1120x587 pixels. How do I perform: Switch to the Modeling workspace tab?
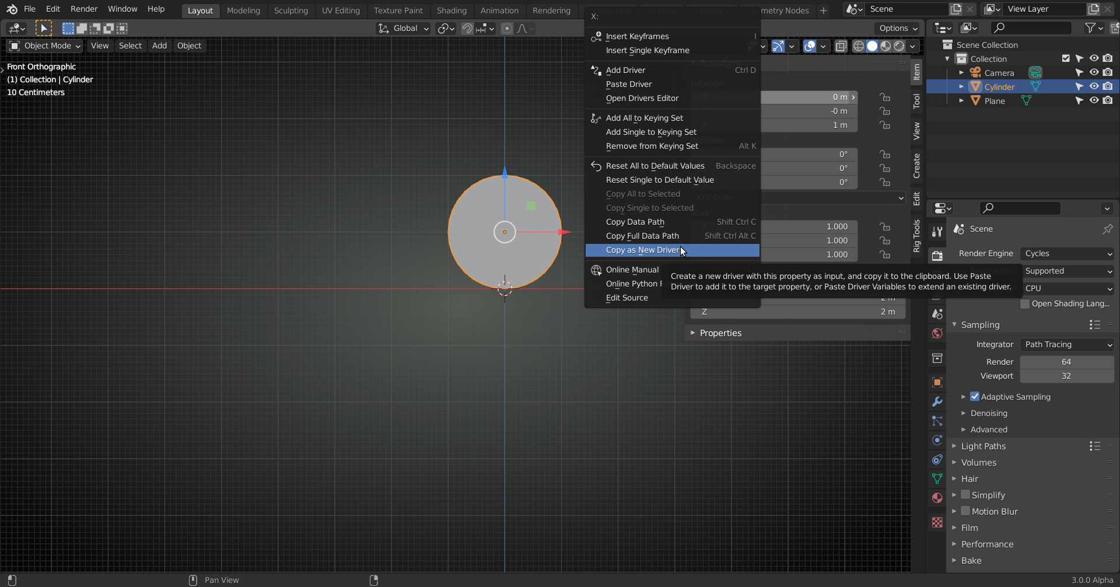tap(243, 11)
